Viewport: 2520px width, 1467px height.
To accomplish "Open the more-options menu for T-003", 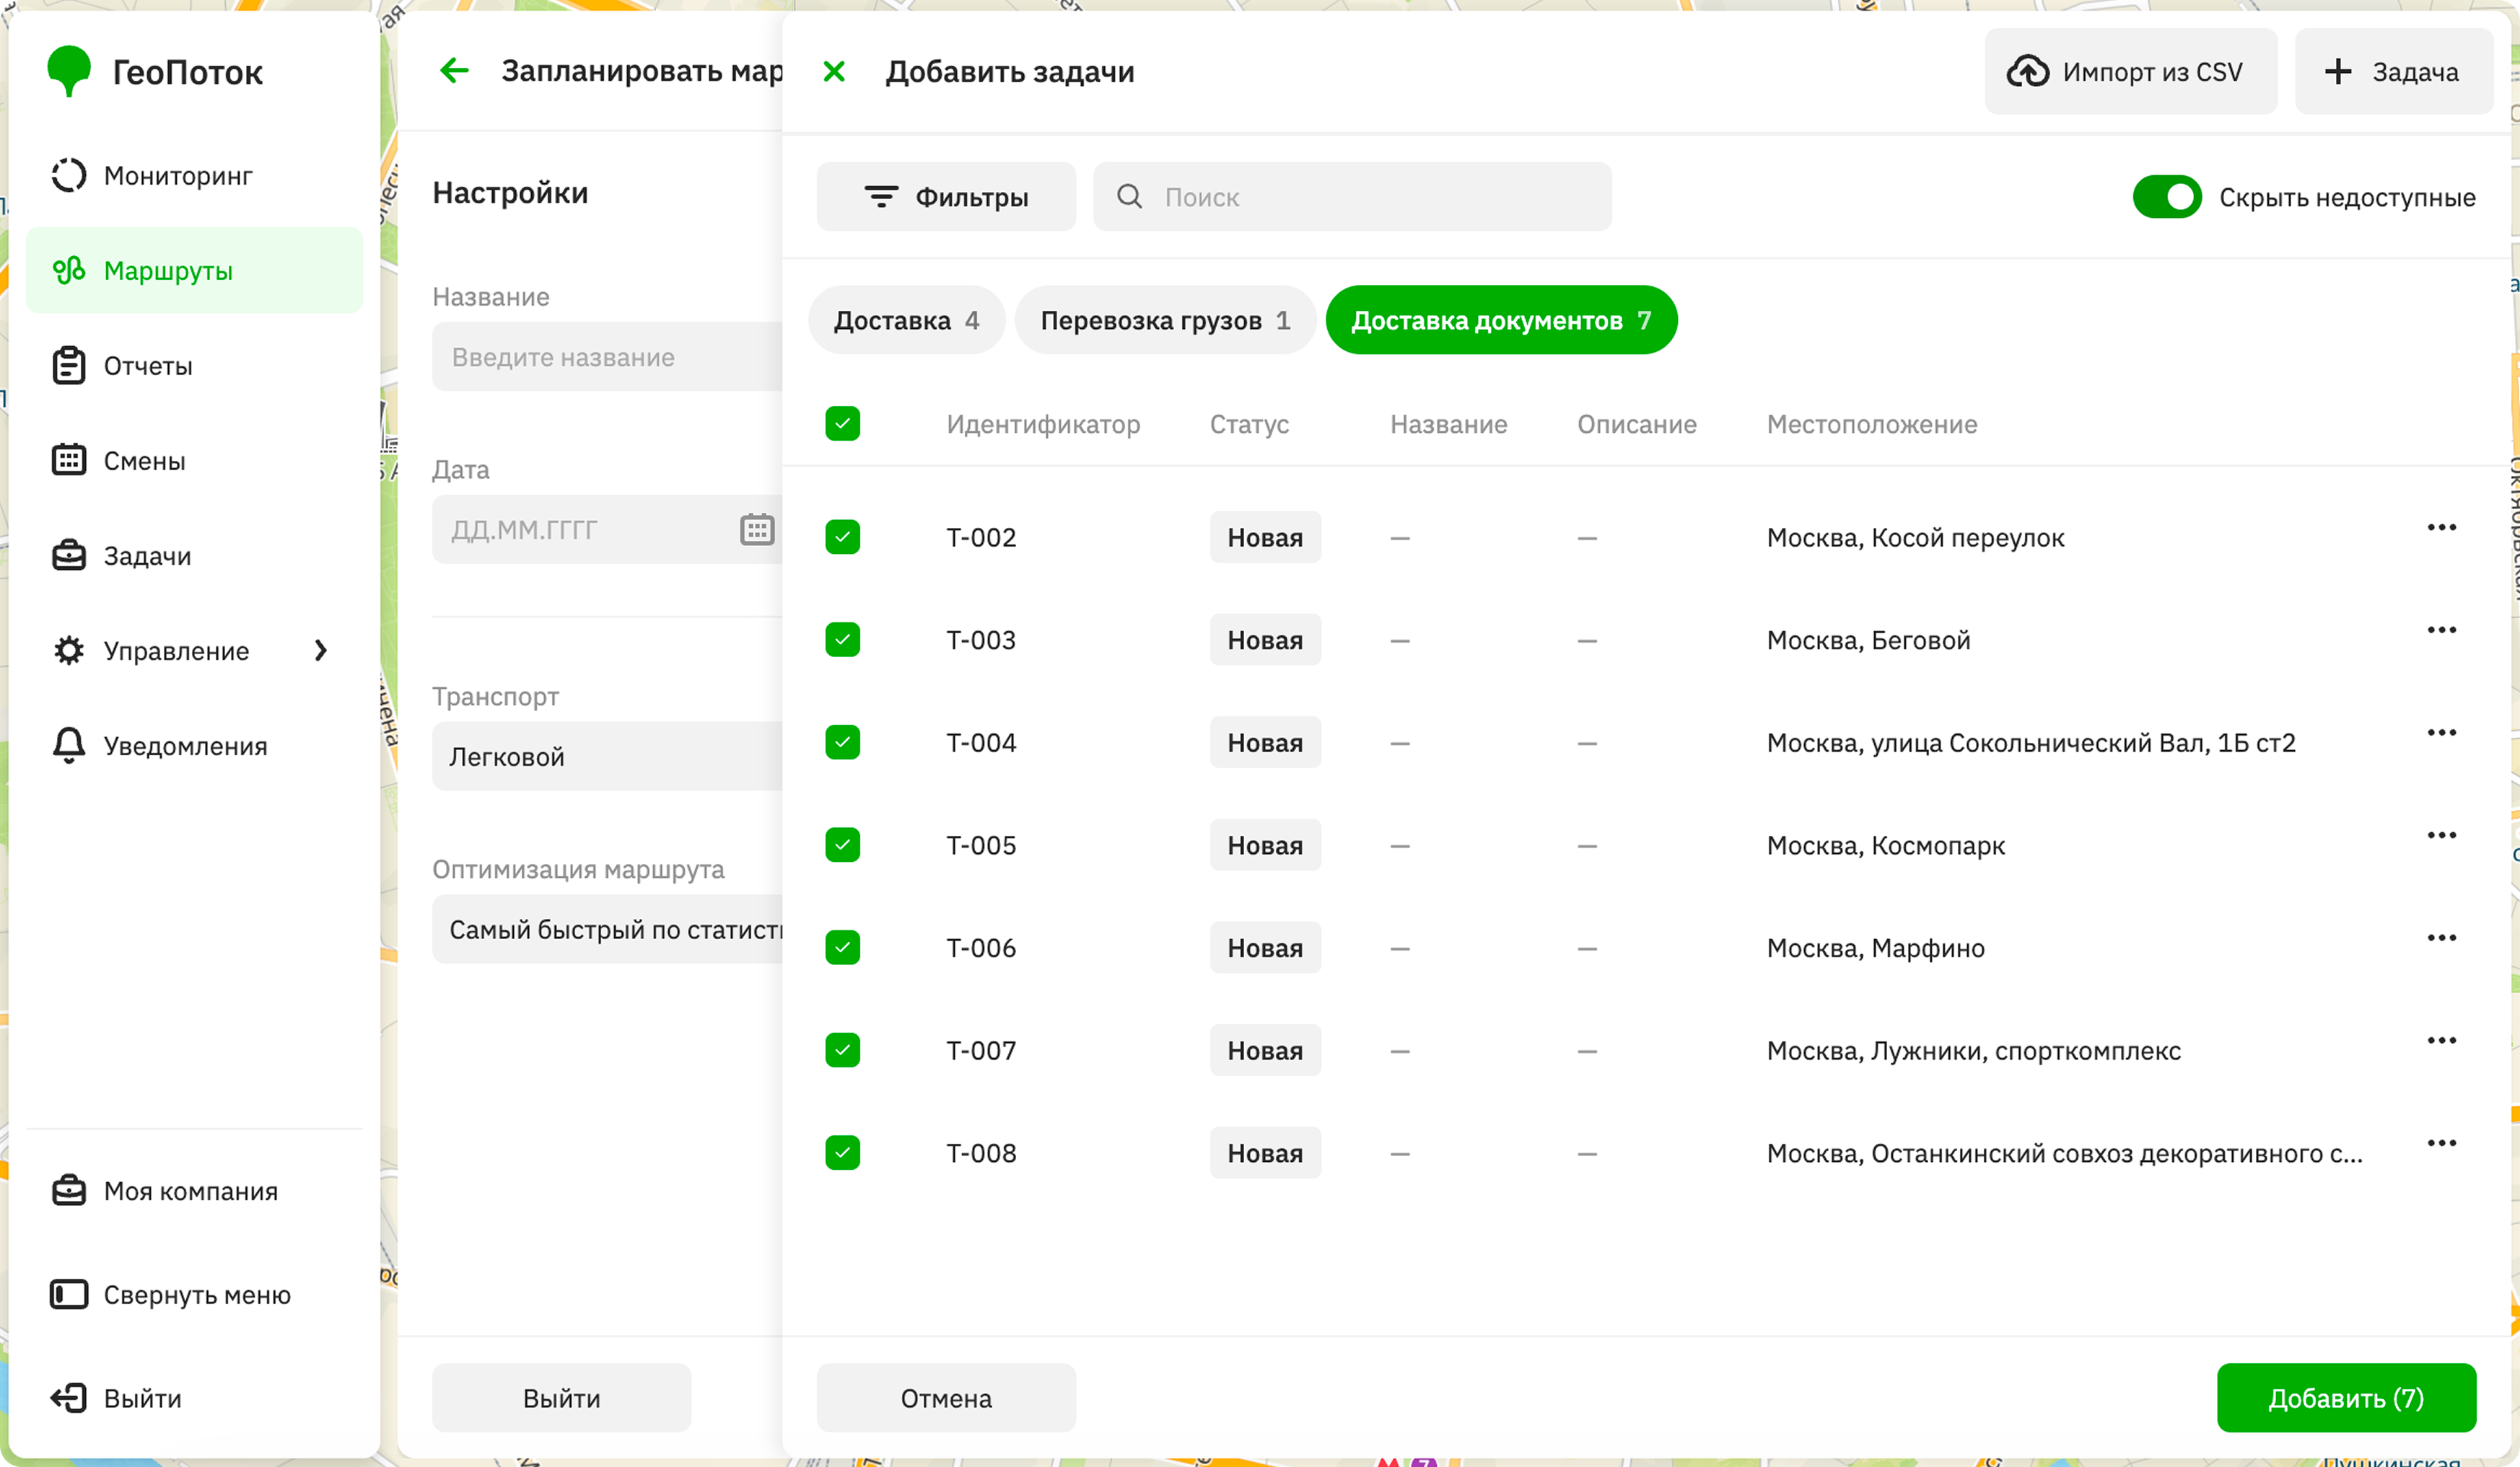I will coord(2441,630).
